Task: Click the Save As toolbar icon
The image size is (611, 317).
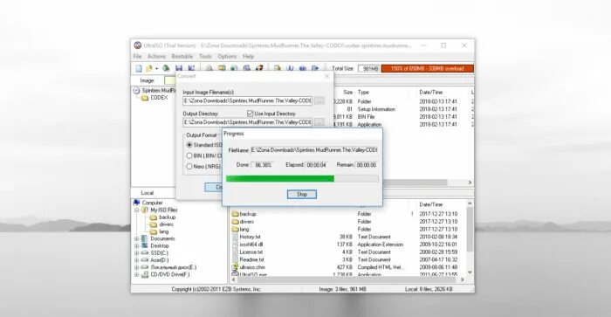Action: point(191,68)
